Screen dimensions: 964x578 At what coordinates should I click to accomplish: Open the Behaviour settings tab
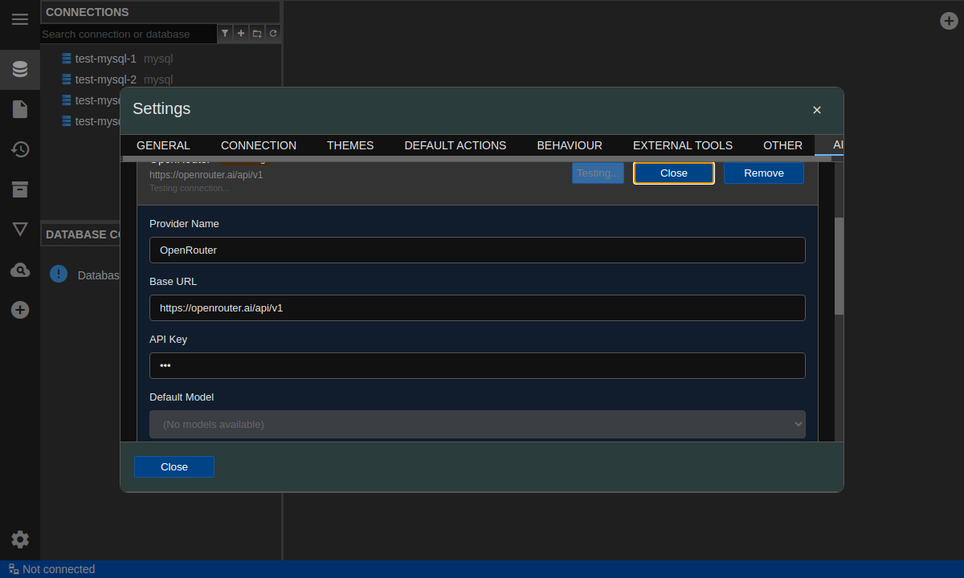pyautogui.click(x=569, y=145)
